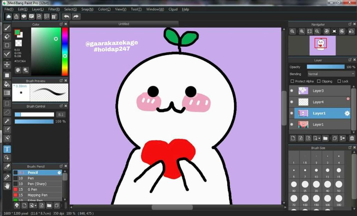Click the Navigator thumbnail preview
This screenshot has height=216, width=357.
(x=322, y=46)
